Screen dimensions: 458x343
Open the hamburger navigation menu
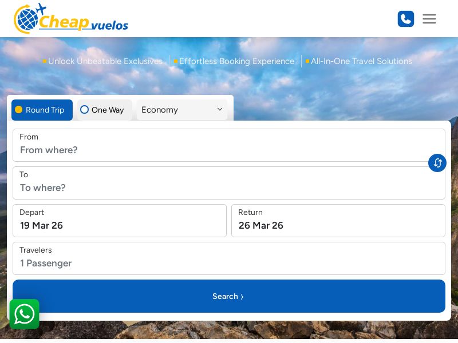coord(429,19)
